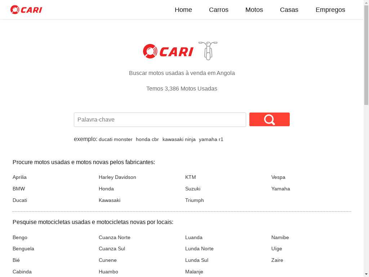Open the Bié location link

pos(16,260)
